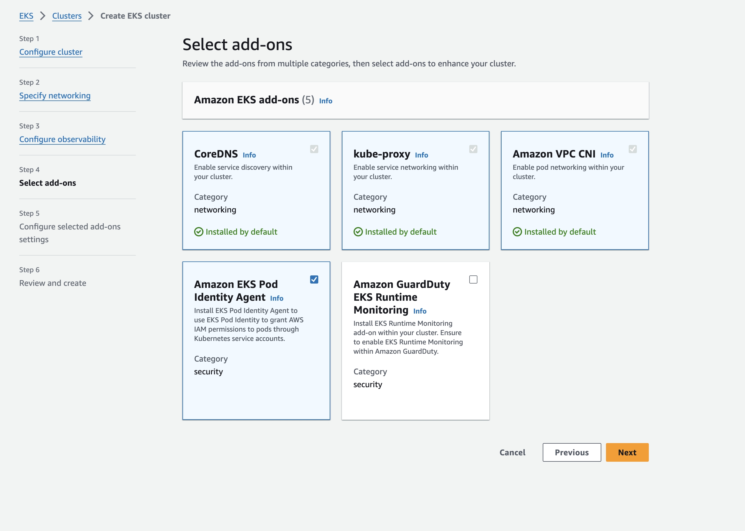Click the kube-proxy disabled checkbox
Image resolution: width=745 pixels, height=531 pixels.
[x=473, y=149]
